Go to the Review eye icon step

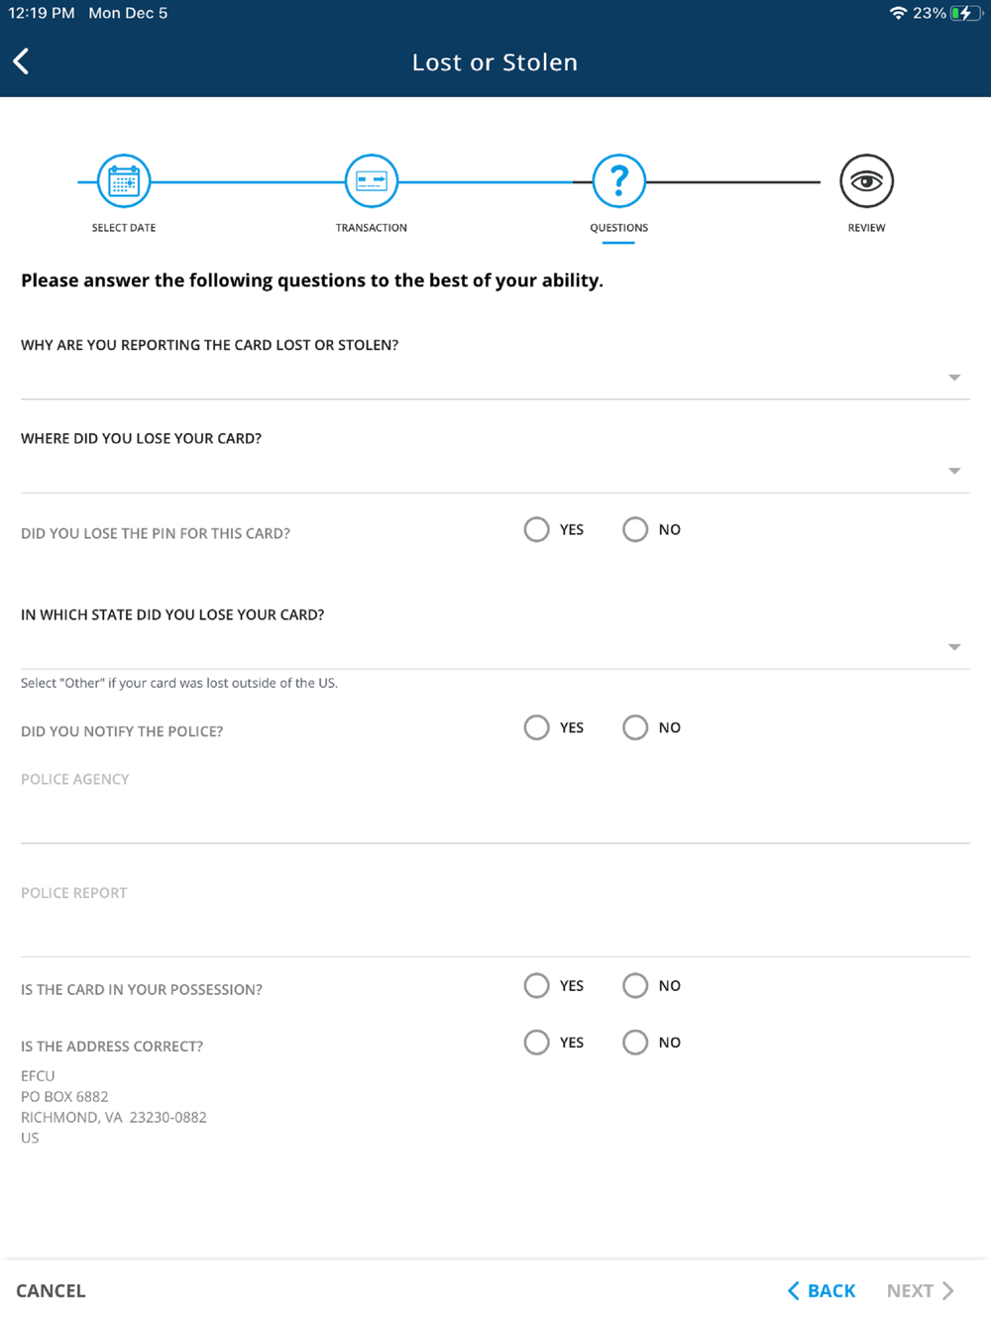[866, 181]
